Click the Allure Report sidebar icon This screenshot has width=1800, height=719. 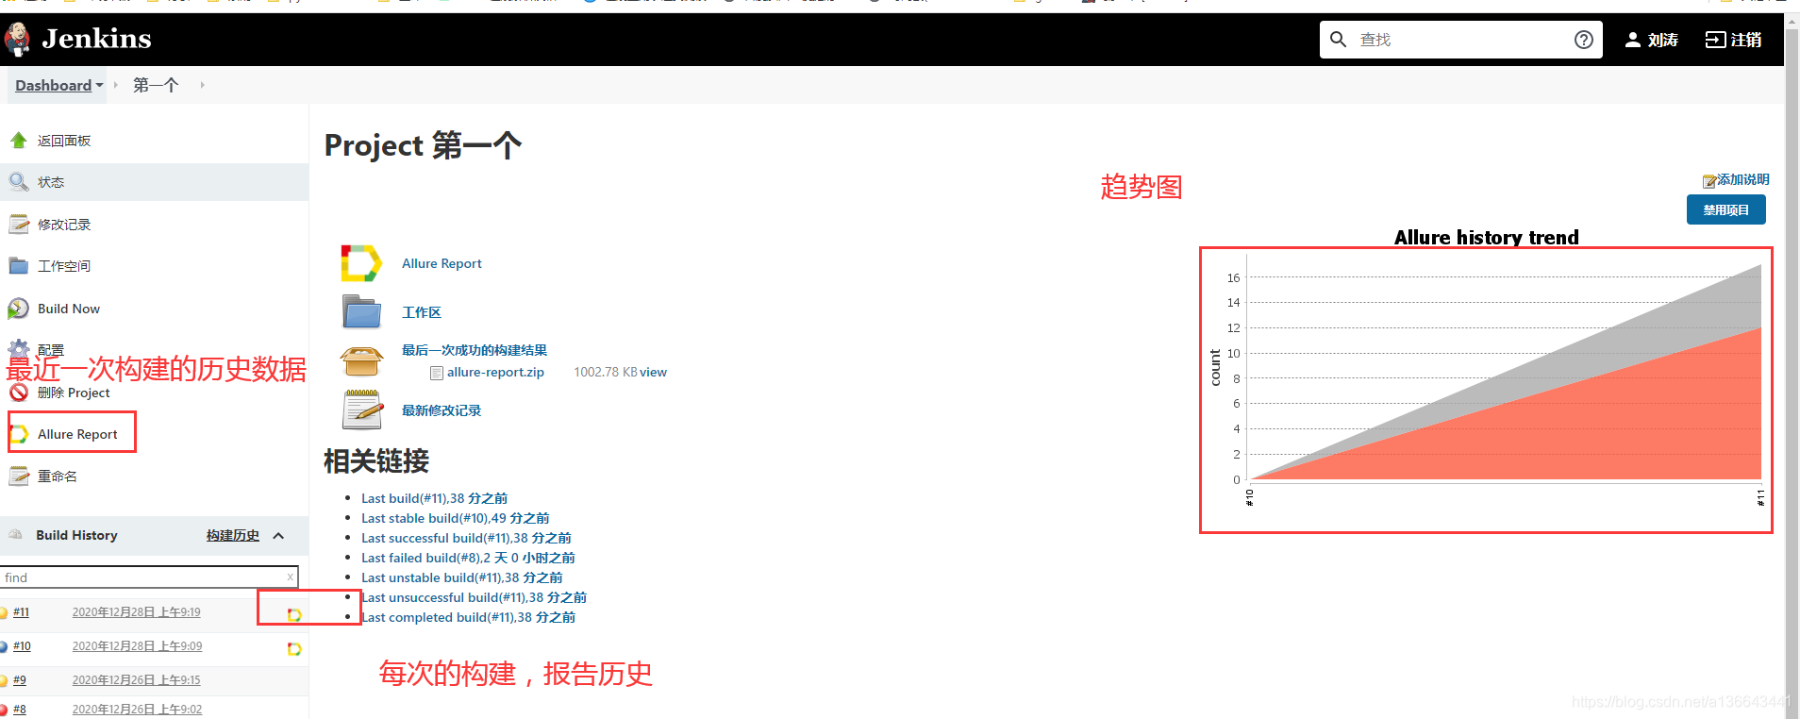18,434
